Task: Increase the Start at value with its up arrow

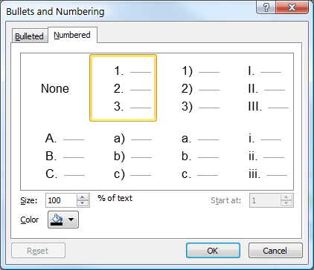Action: tap(286, 197)
